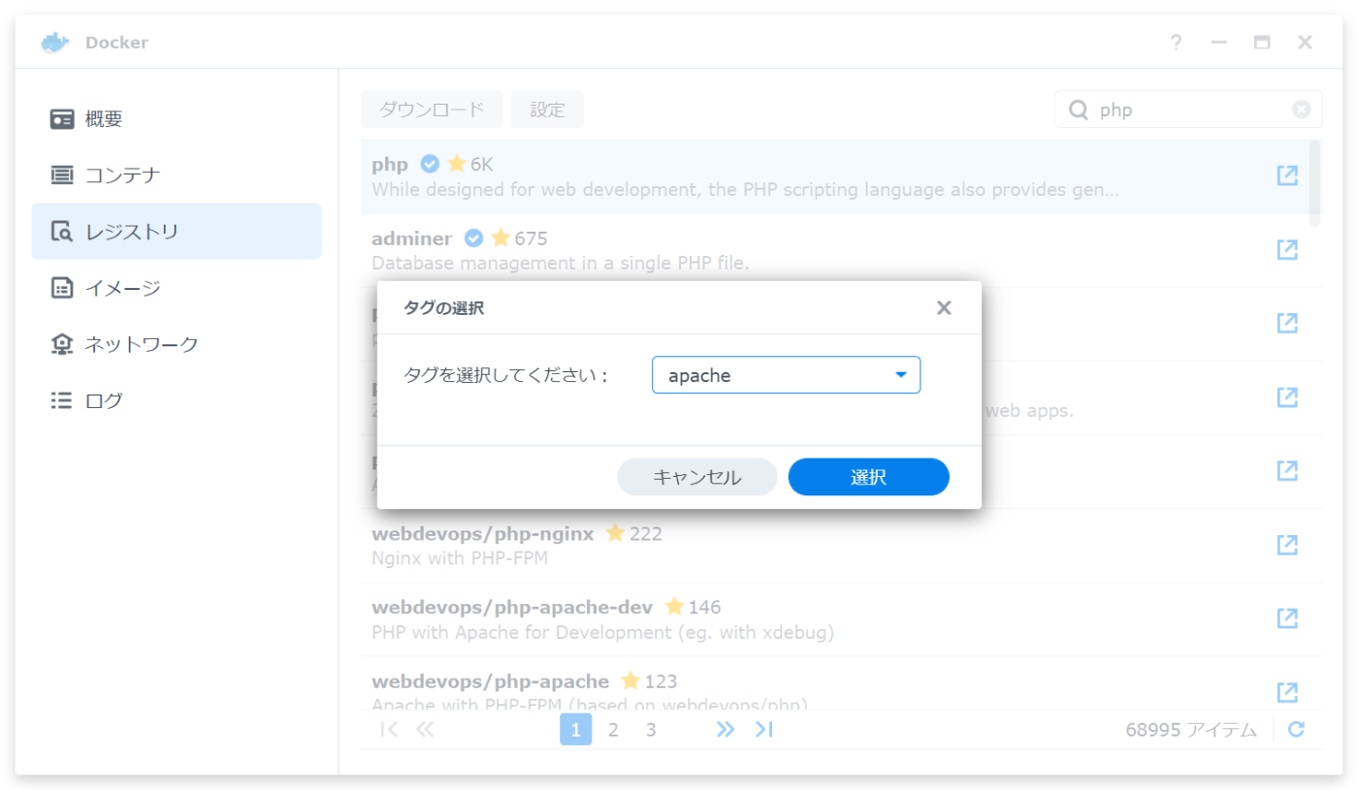1358x790 pixels.
Task: Click the 設定 button
Action: coord(547,110)
